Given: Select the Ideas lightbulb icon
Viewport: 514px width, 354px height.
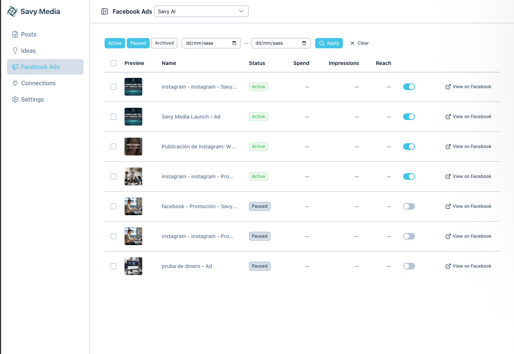Looking at the screenshot, I should (x=15, y=51).
